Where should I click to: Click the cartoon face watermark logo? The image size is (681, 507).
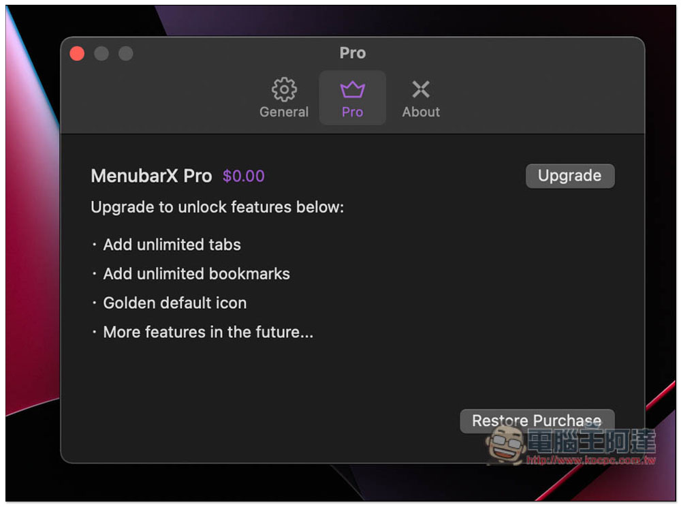click(505, 446)
